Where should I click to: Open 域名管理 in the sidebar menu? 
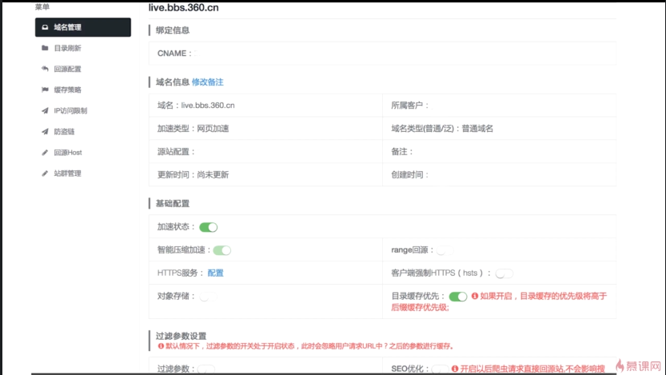pos(82,27)
